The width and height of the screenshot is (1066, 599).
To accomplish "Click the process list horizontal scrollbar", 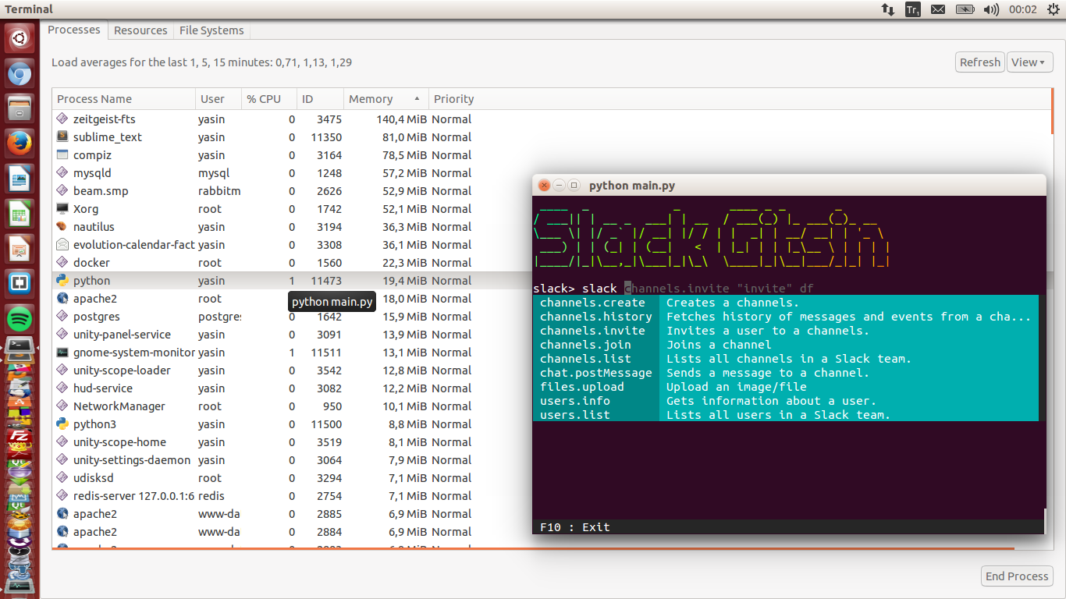I will pos(533,549).
